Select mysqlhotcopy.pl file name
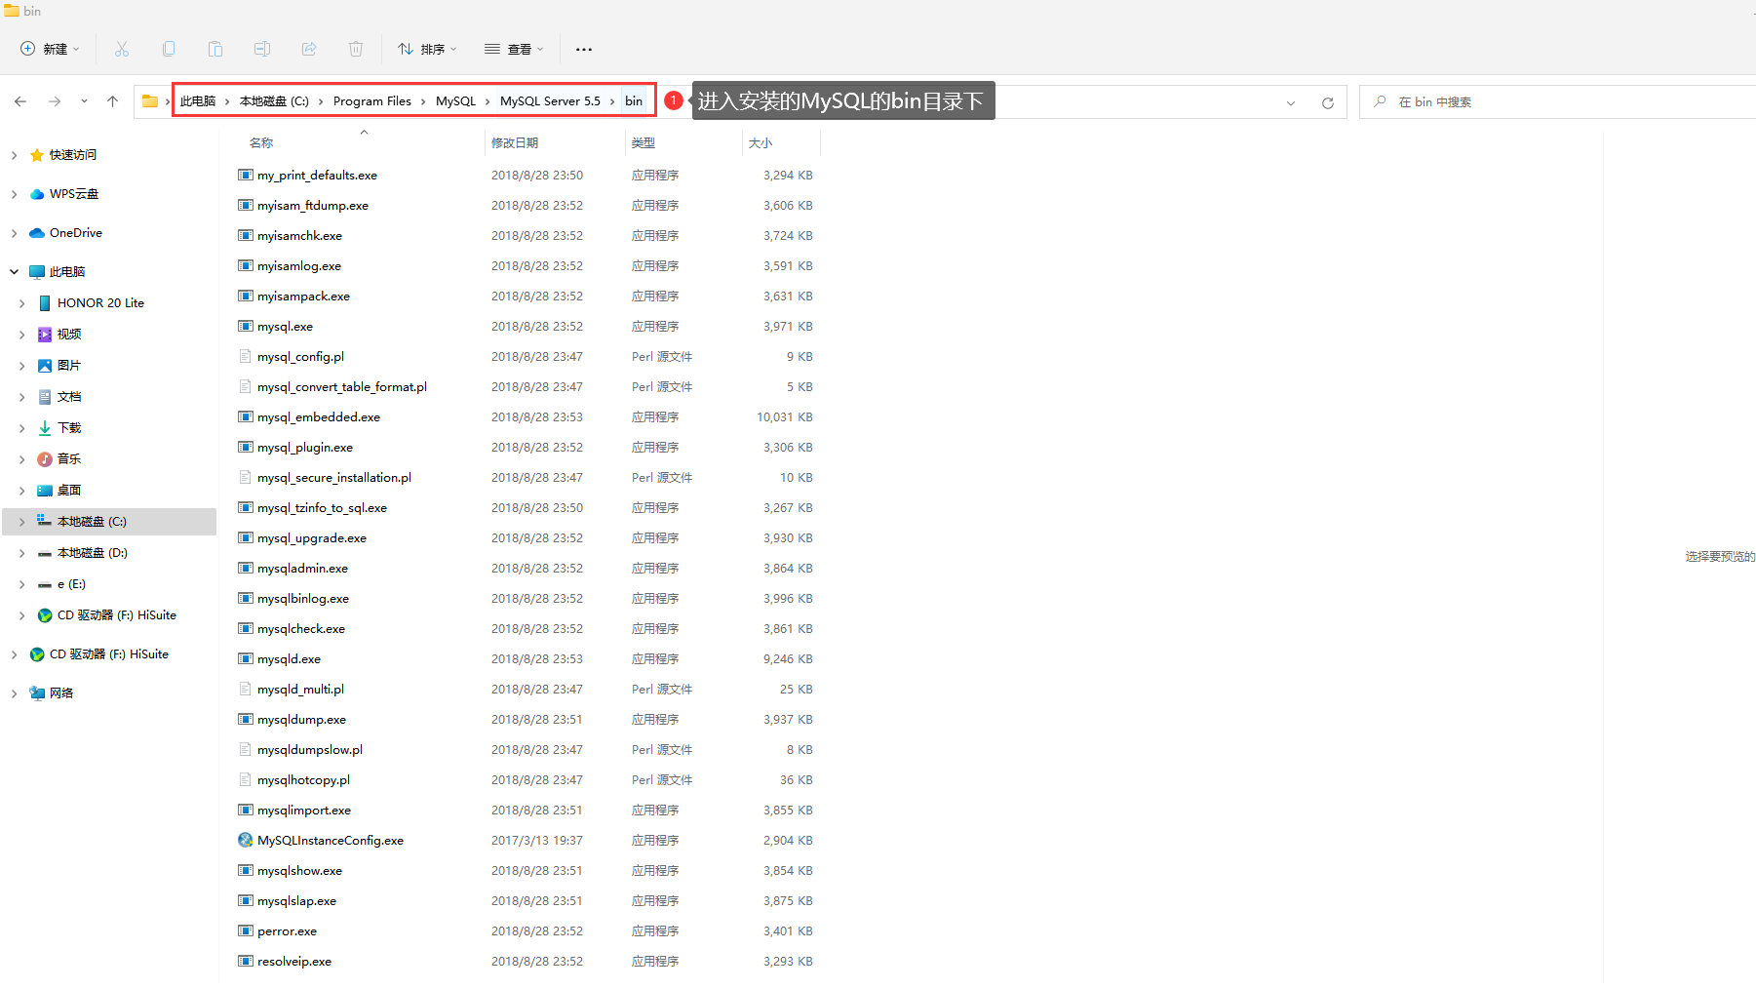 tap(303, 779)
